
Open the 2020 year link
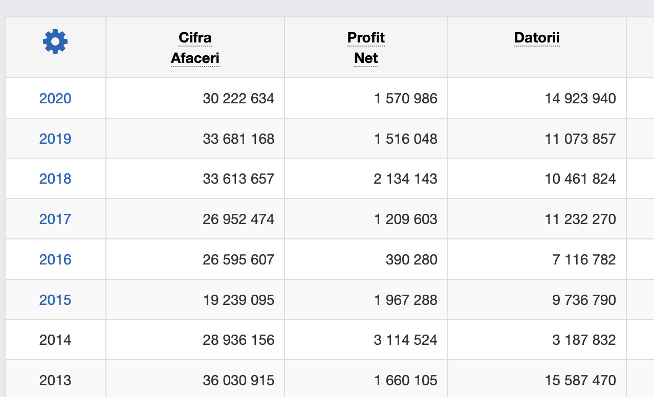point(55,98)
